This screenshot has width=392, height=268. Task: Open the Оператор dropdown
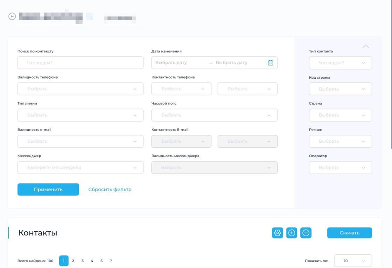340,167
